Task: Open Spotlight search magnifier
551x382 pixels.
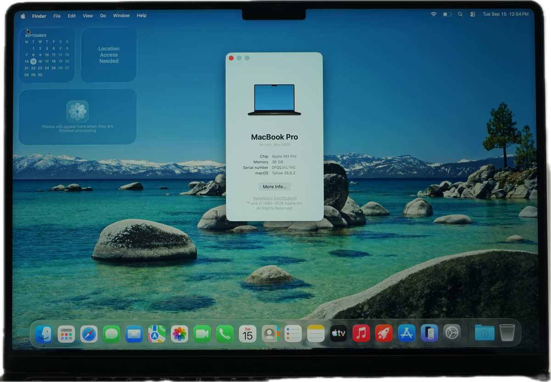Action: click(460, 14)
